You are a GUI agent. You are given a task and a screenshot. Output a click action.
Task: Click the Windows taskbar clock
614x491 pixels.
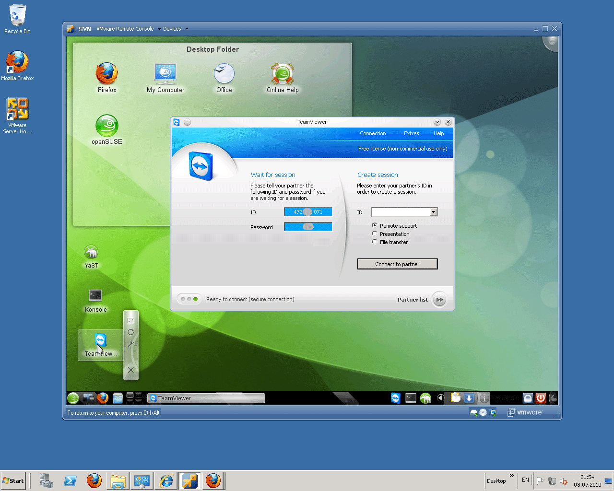pos(587,481)
